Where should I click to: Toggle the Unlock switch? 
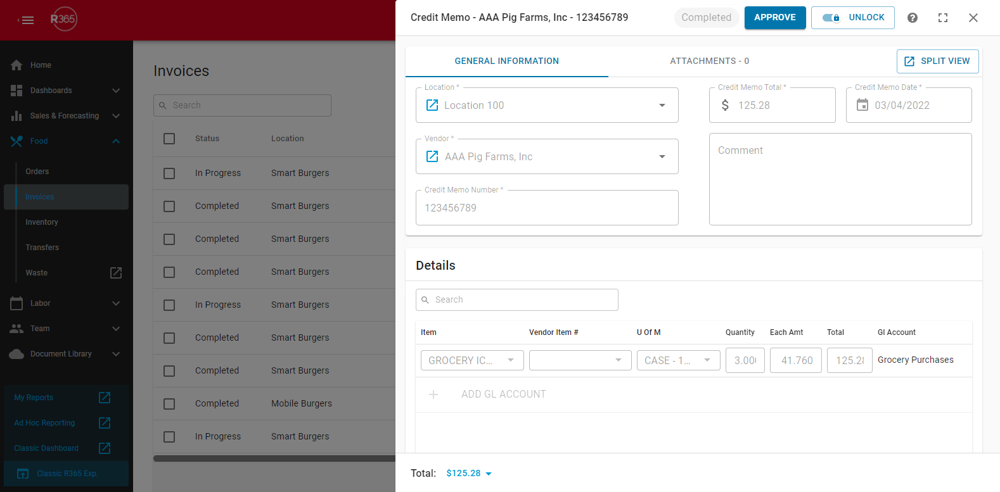point(831,18)
